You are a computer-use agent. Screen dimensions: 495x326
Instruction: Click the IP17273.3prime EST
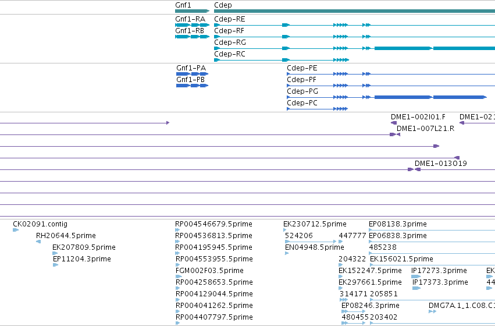tap(416, 277)
